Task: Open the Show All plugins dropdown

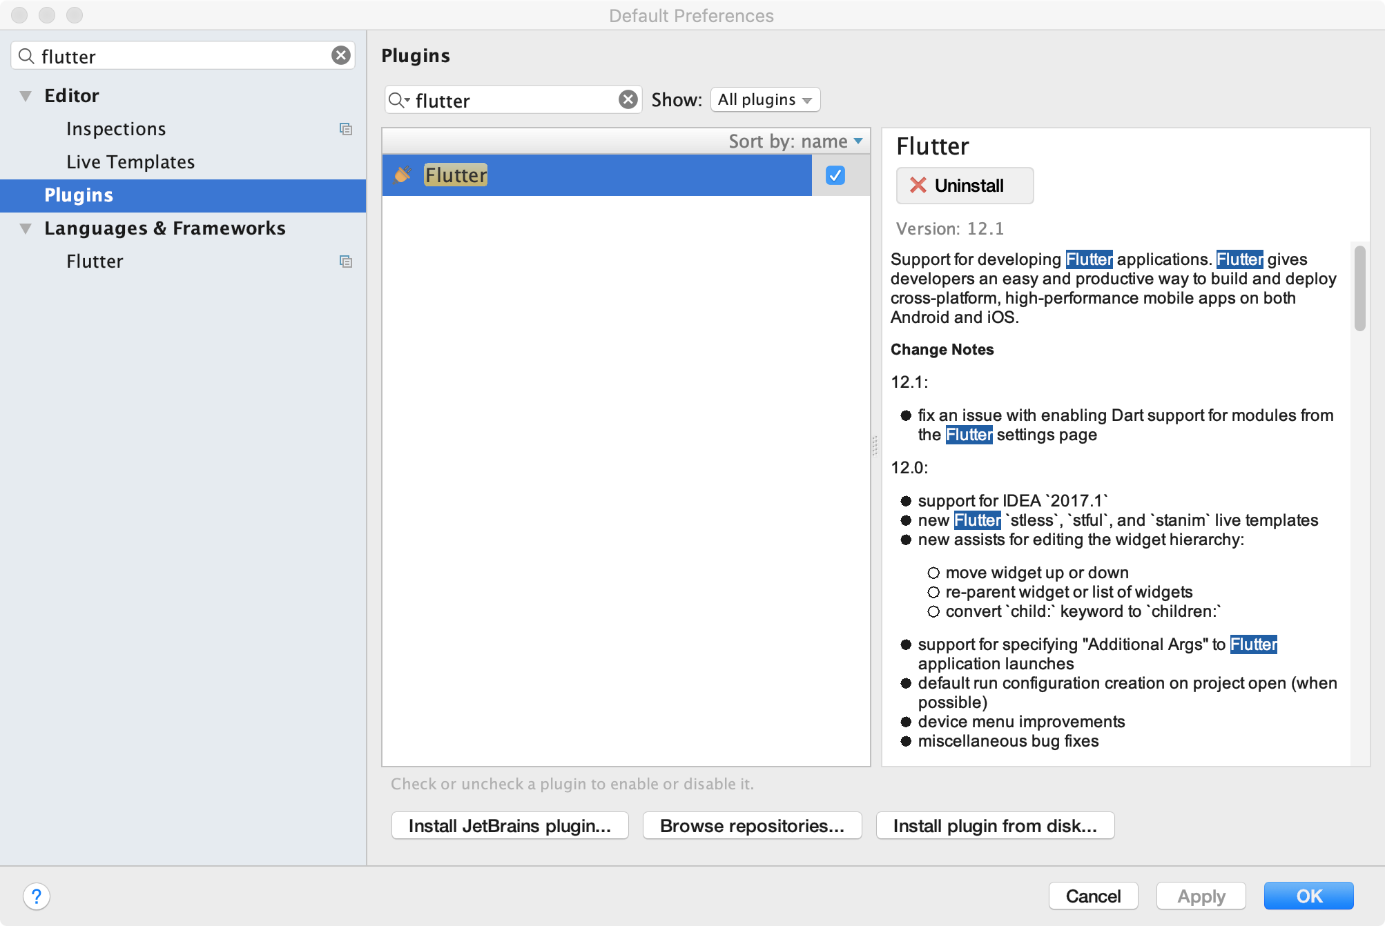Action: click(765, 100)
